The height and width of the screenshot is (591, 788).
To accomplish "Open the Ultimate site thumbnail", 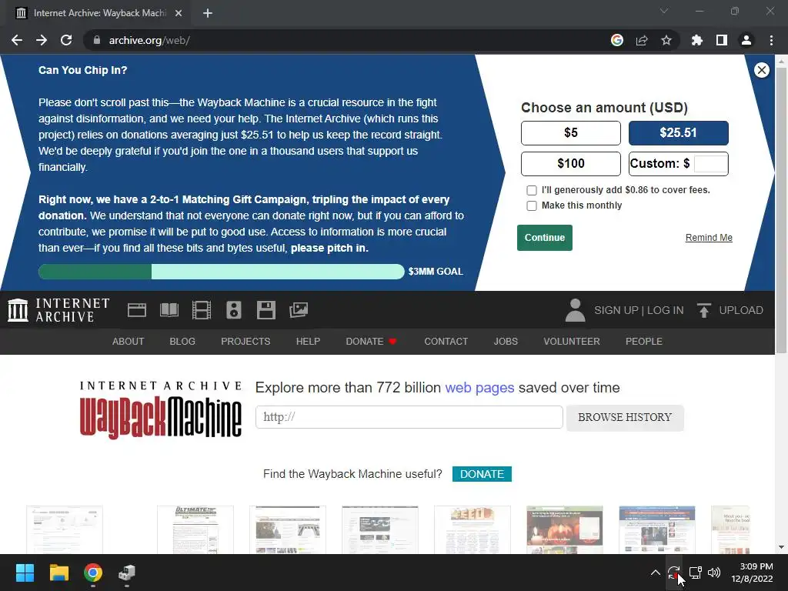I will [195, 529].
